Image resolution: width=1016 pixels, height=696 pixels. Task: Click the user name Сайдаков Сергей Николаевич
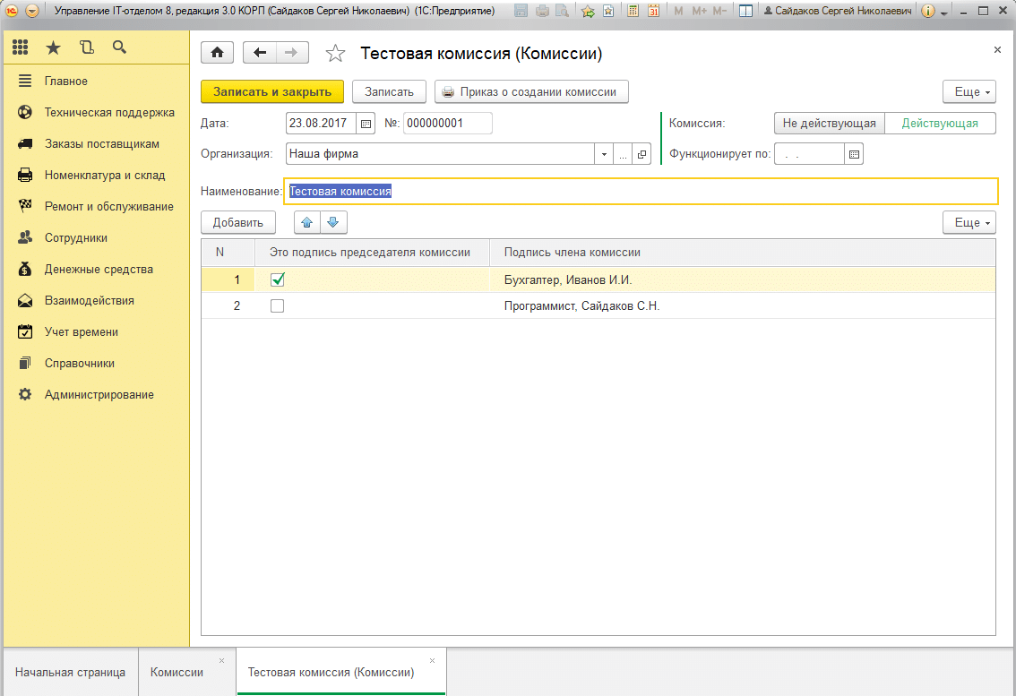tap(837, 11)
